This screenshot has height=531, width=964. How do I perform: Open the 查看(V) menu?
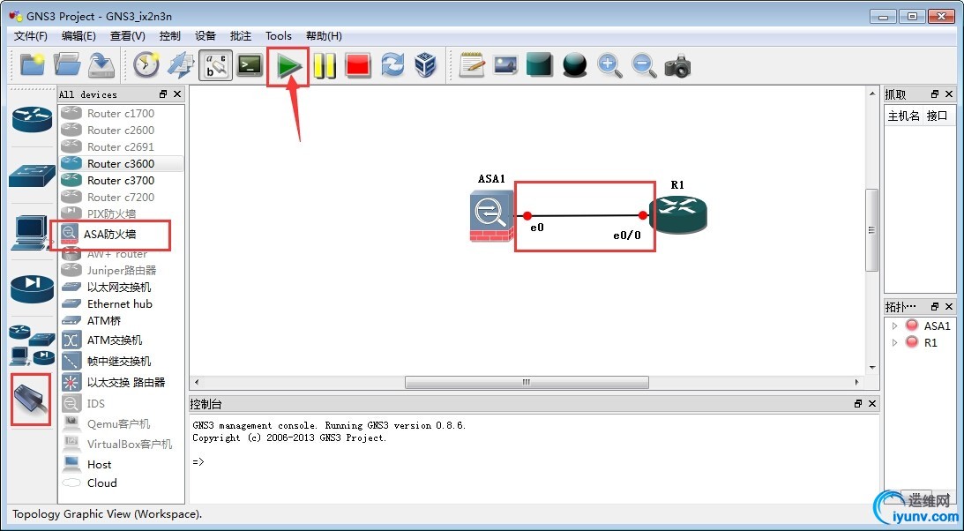point(127,36)
